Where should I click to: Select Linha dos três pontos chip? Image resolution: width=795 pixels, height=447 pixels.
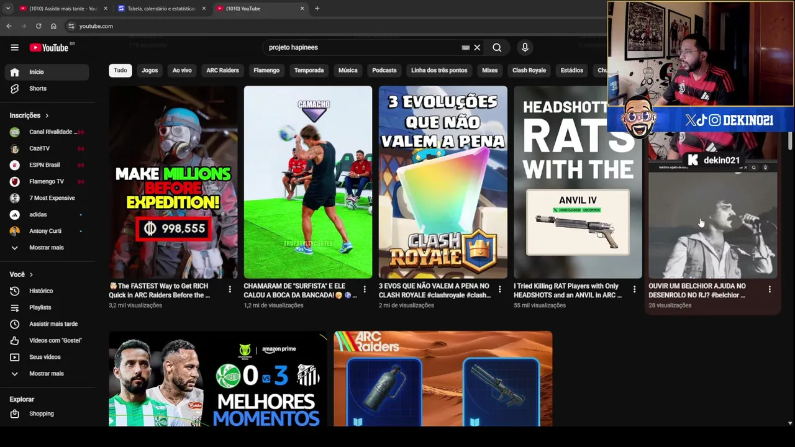pyautogui.click(x=439, y=70)
